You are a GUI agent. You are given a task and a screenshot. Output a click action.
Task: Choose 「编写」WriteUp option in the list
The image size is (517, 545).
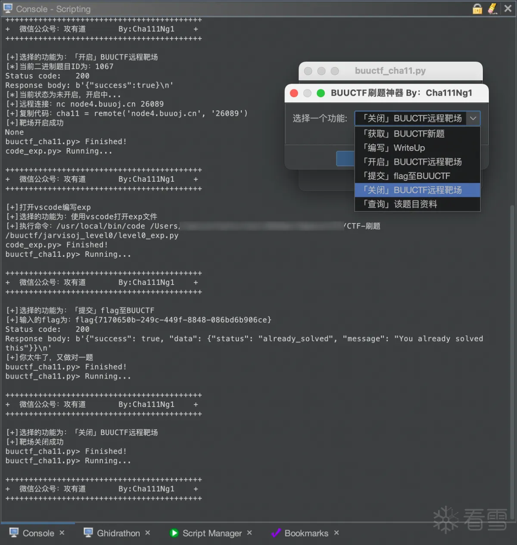(x=417, y=148)
